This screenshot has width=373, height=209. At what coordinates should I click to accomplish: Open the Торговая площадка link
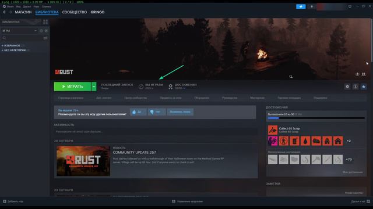click(289, 98)
